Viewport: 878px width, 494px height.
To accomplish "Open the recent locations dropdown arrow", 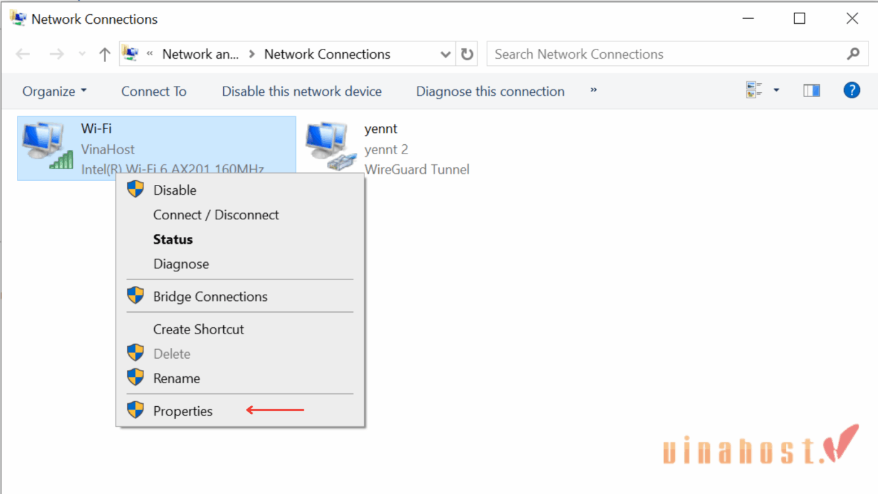I will (82, 55).
